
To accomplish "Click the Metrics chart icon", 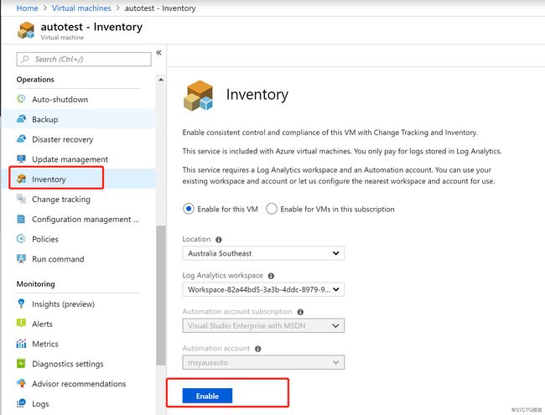I will [21, 344].
